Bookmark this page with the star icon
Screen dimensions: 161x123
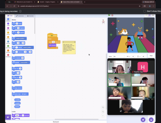pos(140,6)
